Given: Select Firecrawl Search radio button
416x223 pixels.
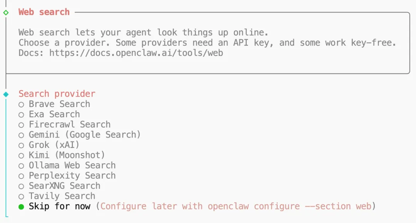Looking at the screenshot, I should [21, 125].
